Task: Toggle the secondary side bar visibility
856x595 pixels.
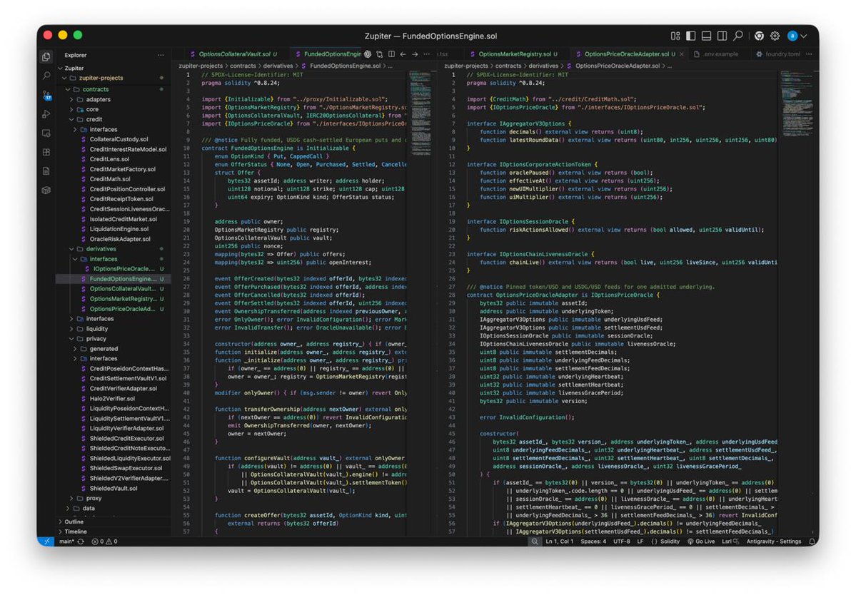Action: pos(722,36)
